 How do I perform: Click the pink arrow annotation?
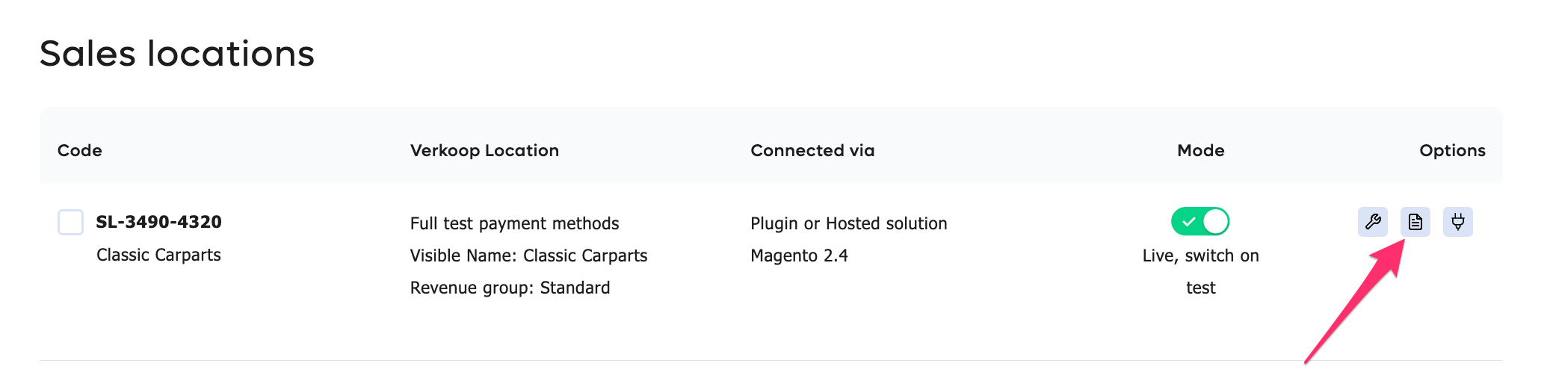coord(1353,303)
